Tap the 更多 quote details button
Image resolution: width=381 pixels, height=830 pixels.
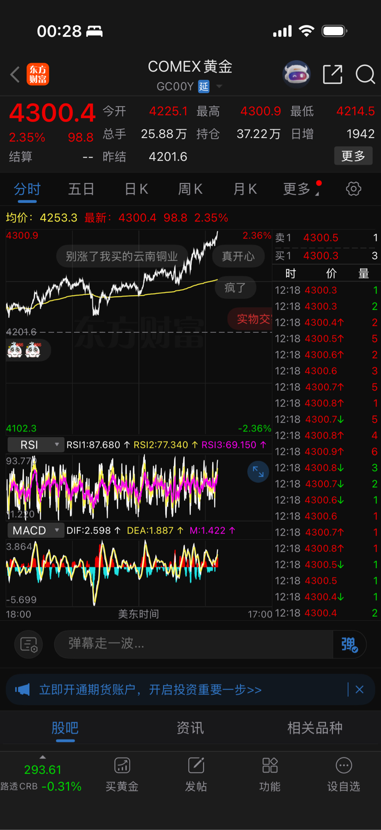353,156
